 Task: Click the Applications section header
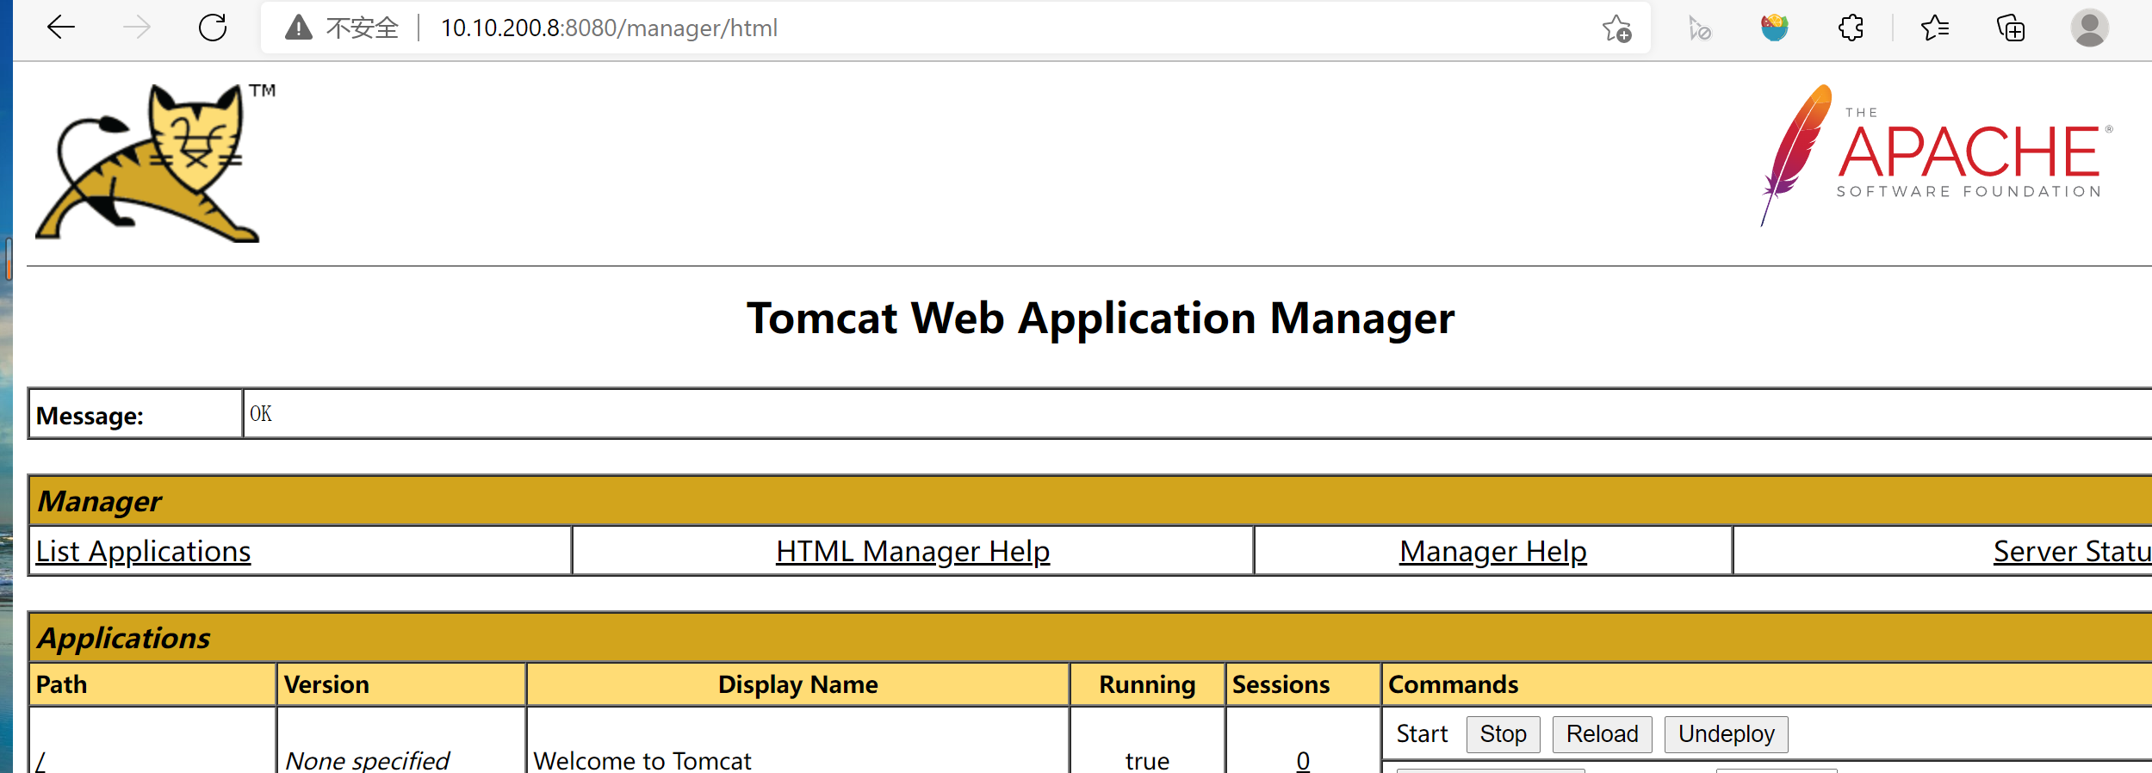(1091, 638)
